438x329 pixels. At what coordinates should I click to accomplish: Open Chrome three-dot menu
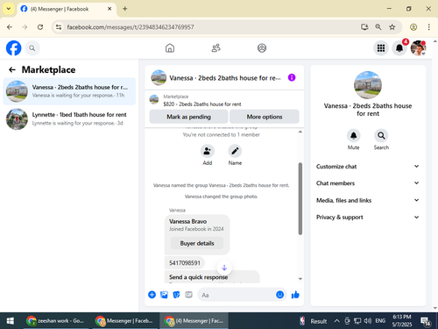(x=428, y=27)
